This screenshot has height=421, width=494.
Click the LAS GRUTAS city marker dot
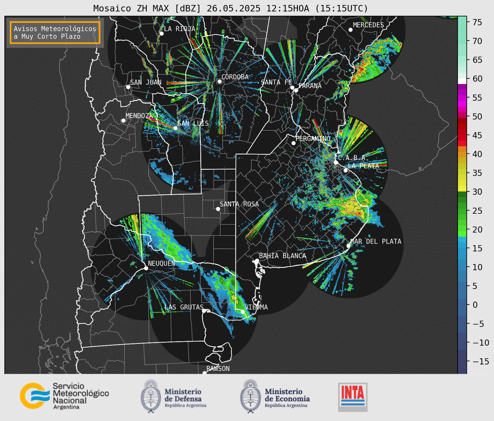(204, 311)
